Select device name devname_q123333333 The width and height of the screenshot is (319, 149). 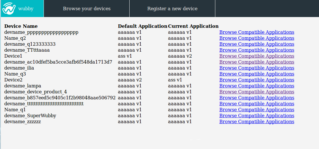point(30,44)
